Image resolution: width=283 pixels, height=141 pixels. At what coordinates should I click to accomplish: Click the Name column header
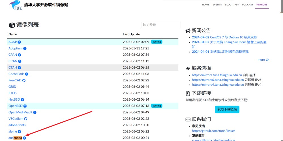coord(13,34)
